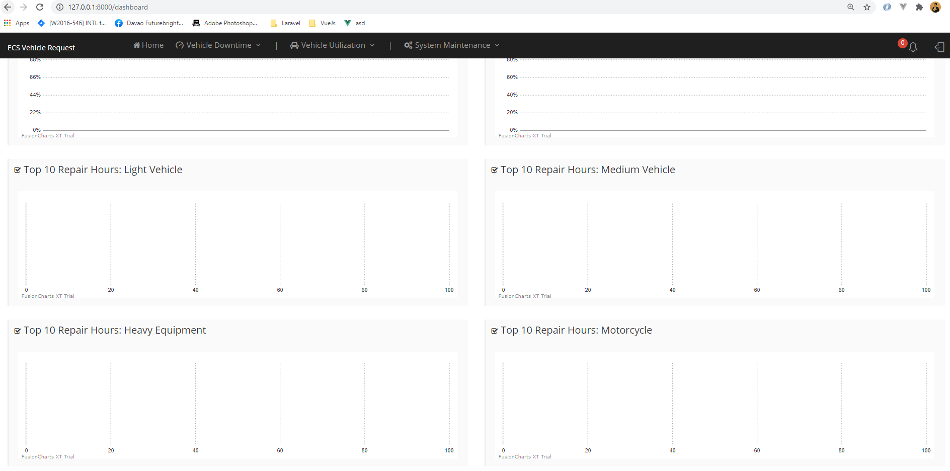Click the check icon beside Motorcycle title
The image size is (950, 471).
pos(495,331)
